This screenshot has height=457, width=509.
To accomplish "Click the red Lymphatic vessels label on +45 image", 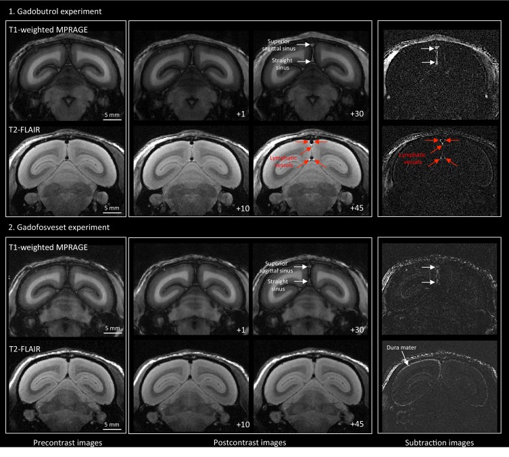I will (x=283, y=162).
